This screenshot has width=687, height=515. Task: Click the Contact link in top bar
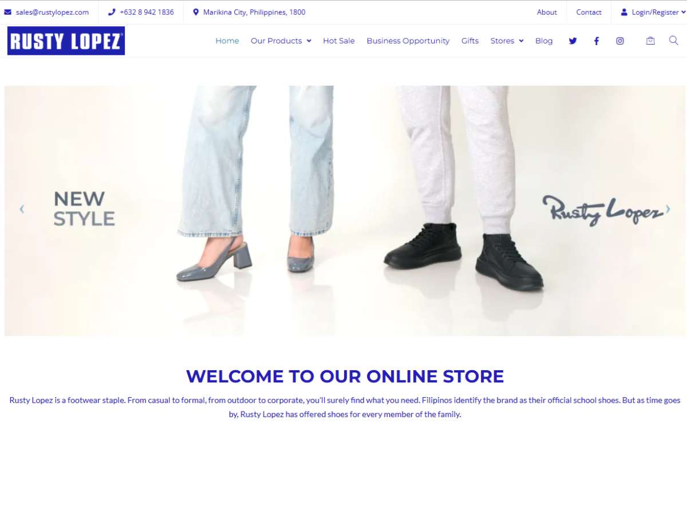click(x=589, y=12)
